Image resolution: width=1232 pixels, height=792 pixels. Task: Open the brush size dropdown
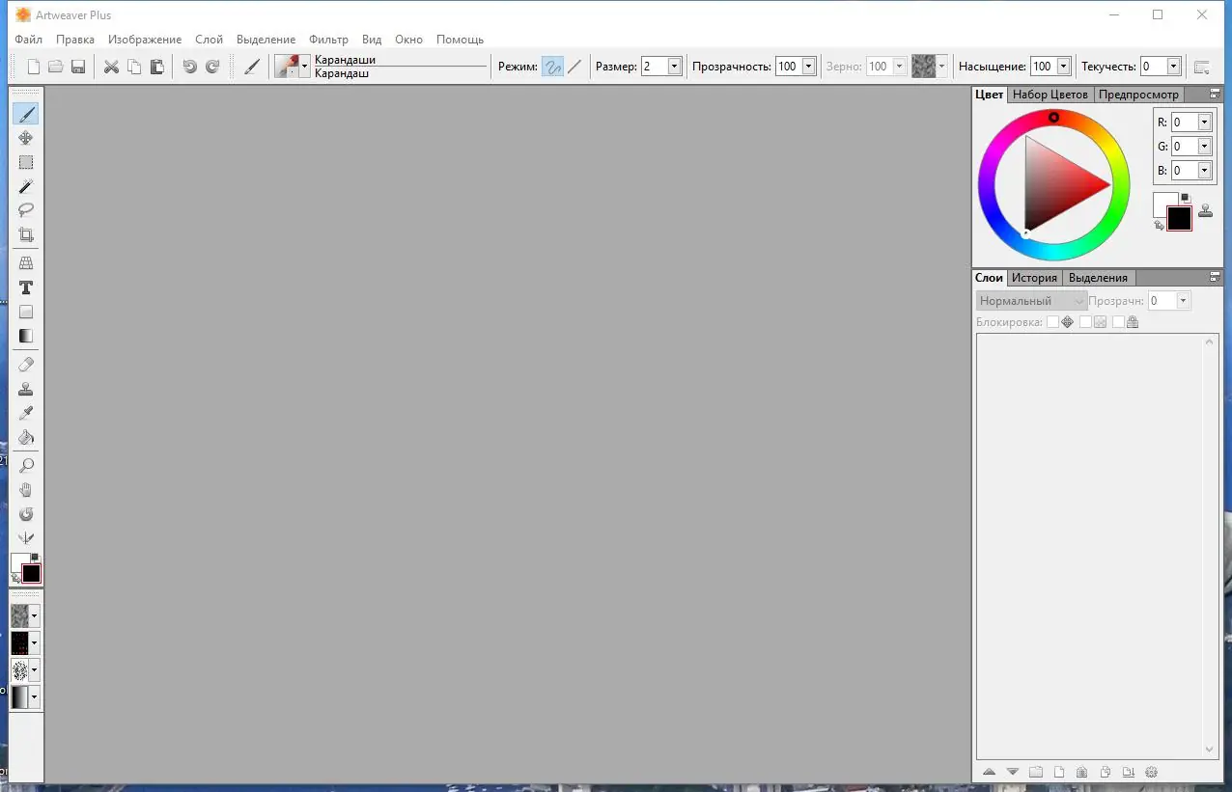tap(674, 66)
